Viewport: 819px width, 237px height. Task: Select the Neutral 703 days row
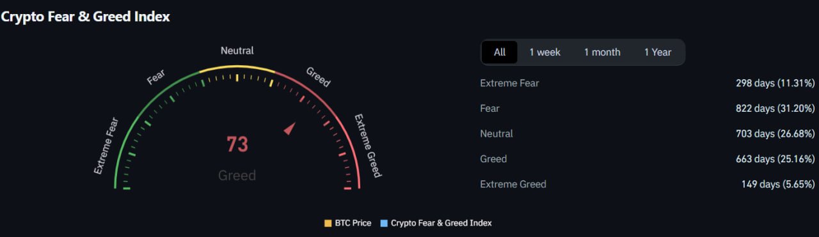click(648, 134)
